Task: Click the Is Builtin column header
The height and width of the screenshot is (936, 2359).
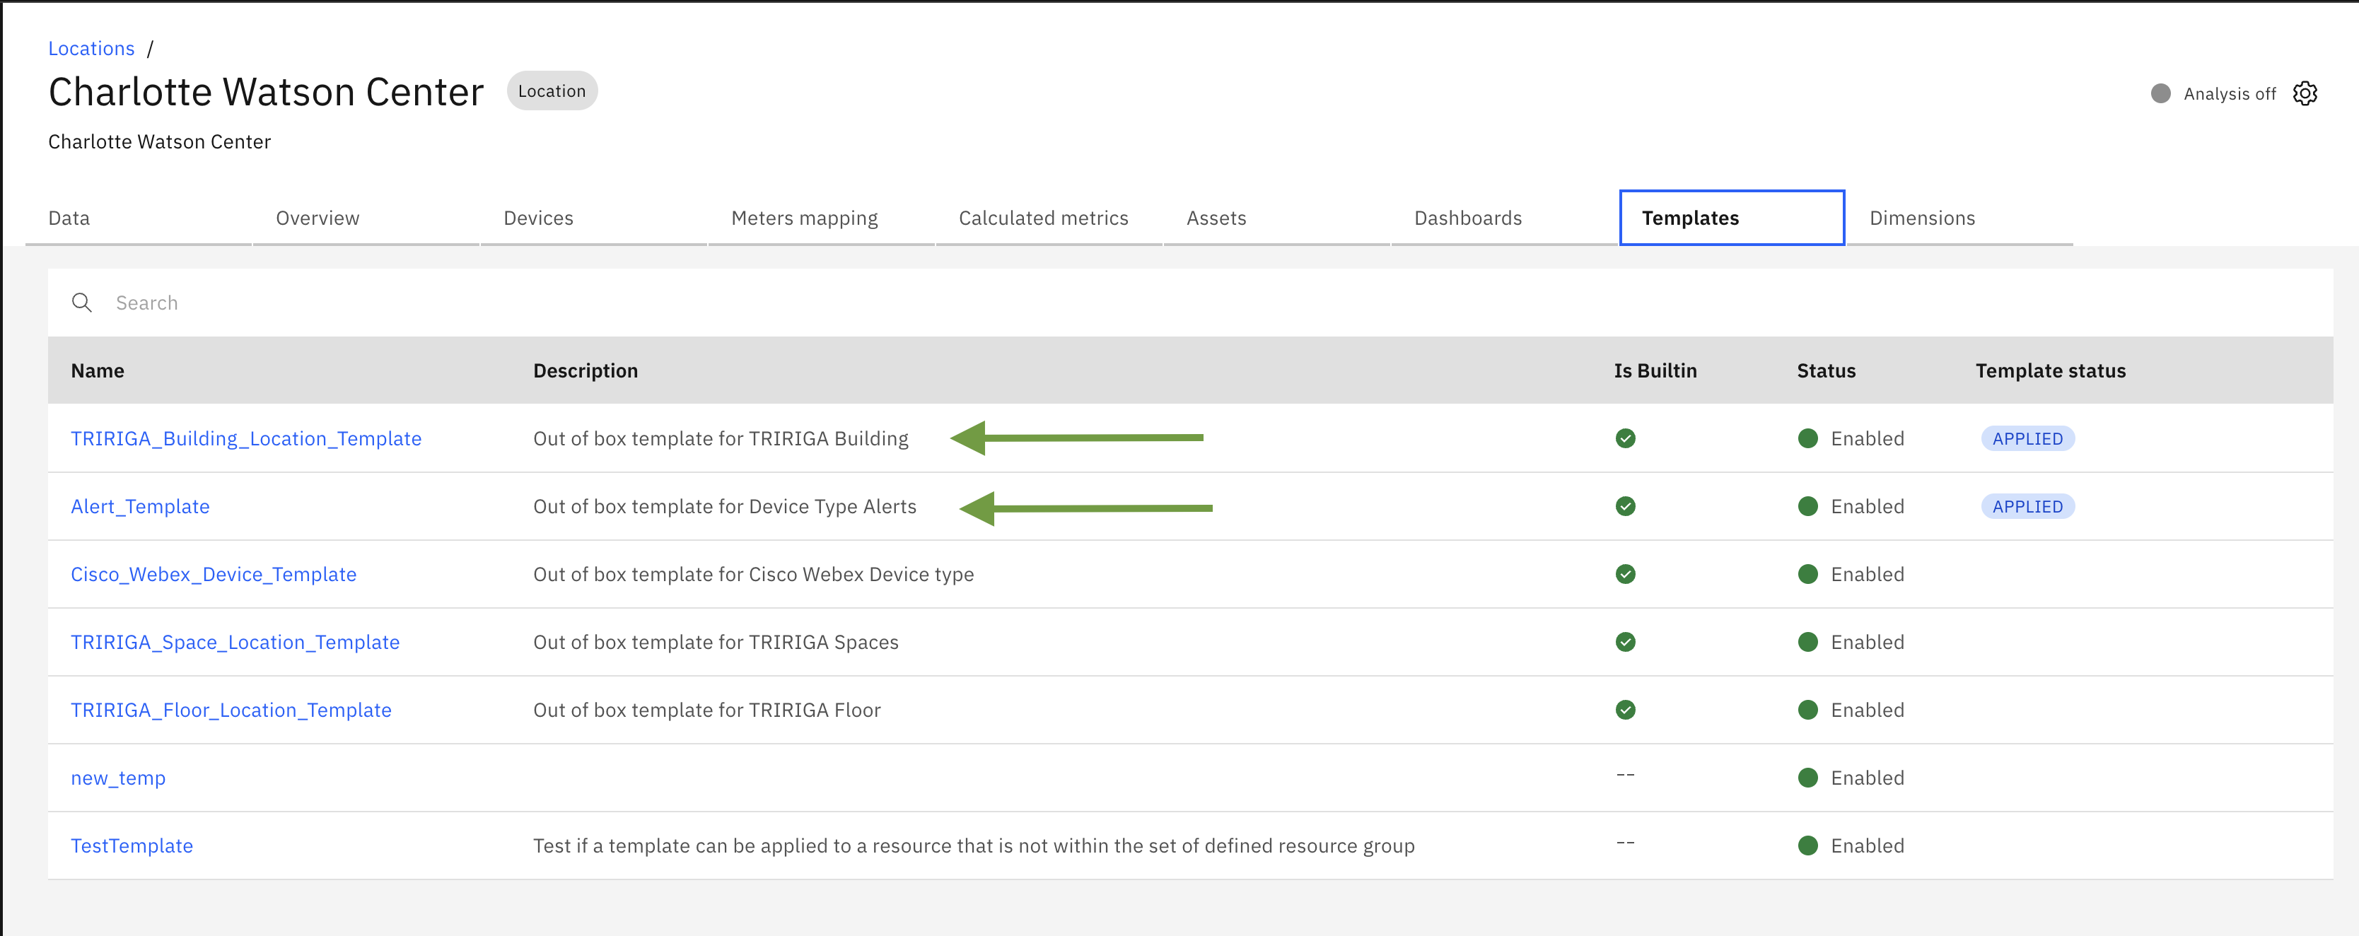Action: pyautogui.click(x=1655, y=371)
